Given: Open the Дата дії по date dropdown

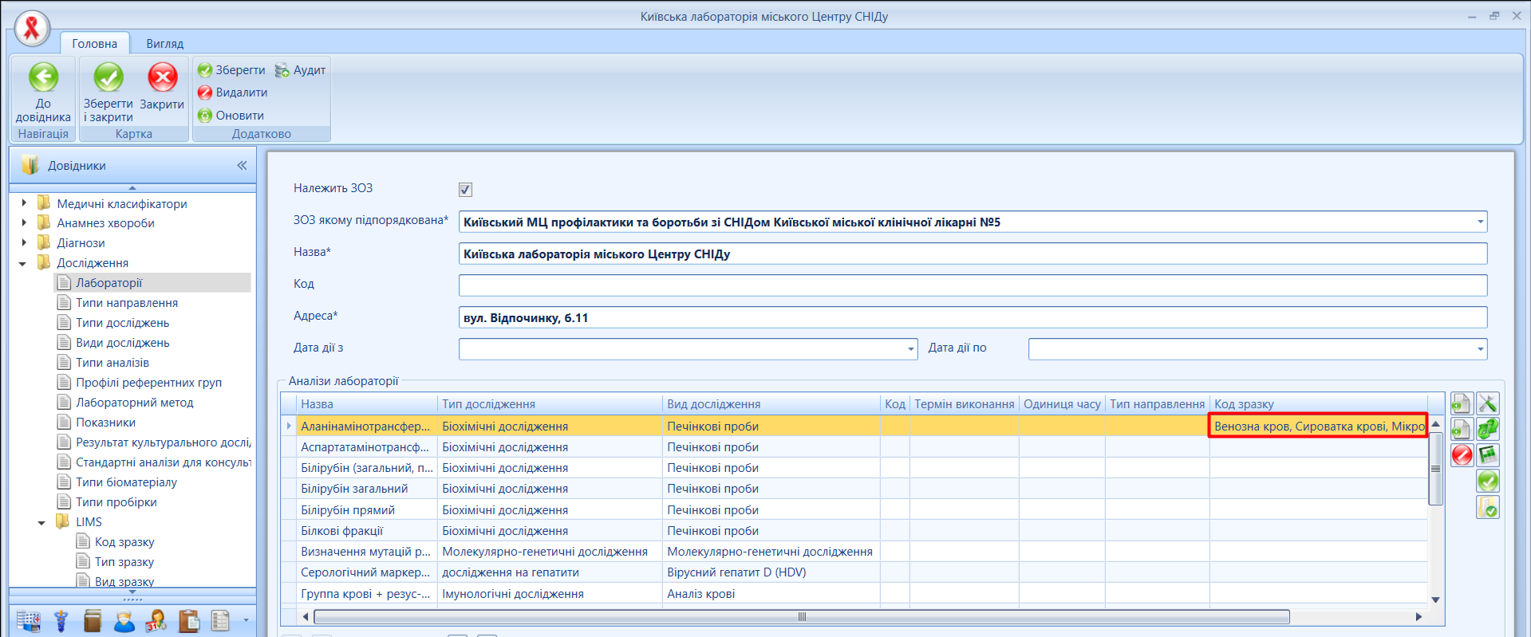Looking at the screenshot, I should pyautogui.click(x=1480, y=349).
